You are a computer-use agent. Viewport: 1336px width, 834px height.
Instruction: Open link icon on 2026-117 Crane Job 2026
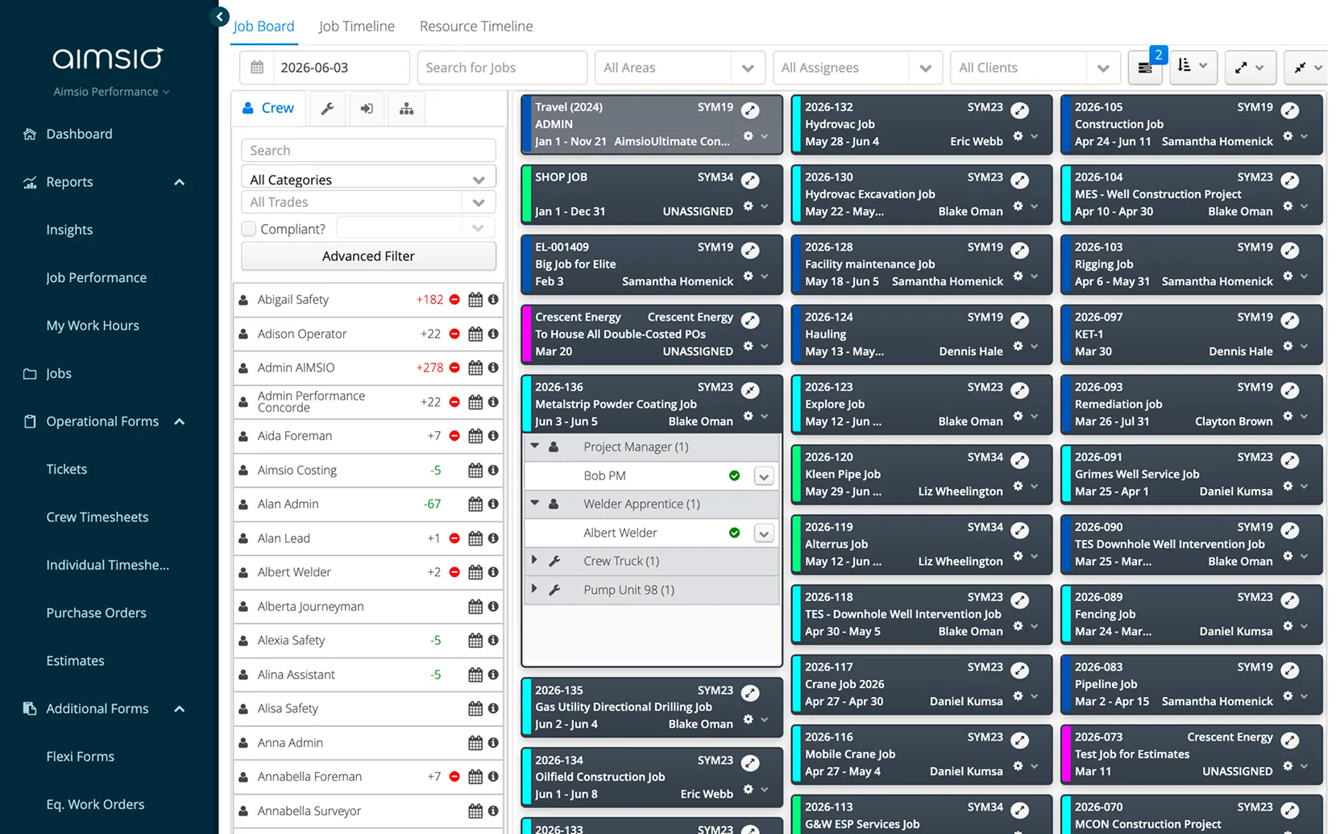coord(1020,670)
